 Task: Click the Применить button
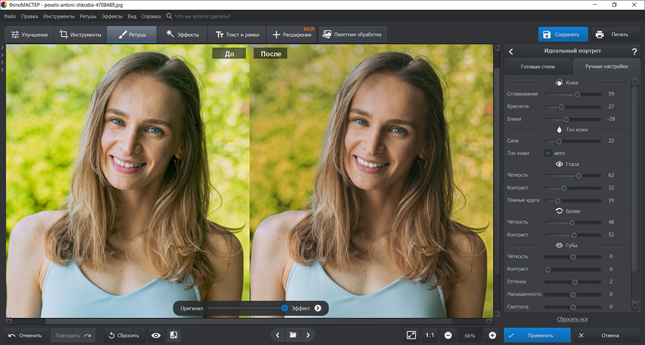coord(537,335)
